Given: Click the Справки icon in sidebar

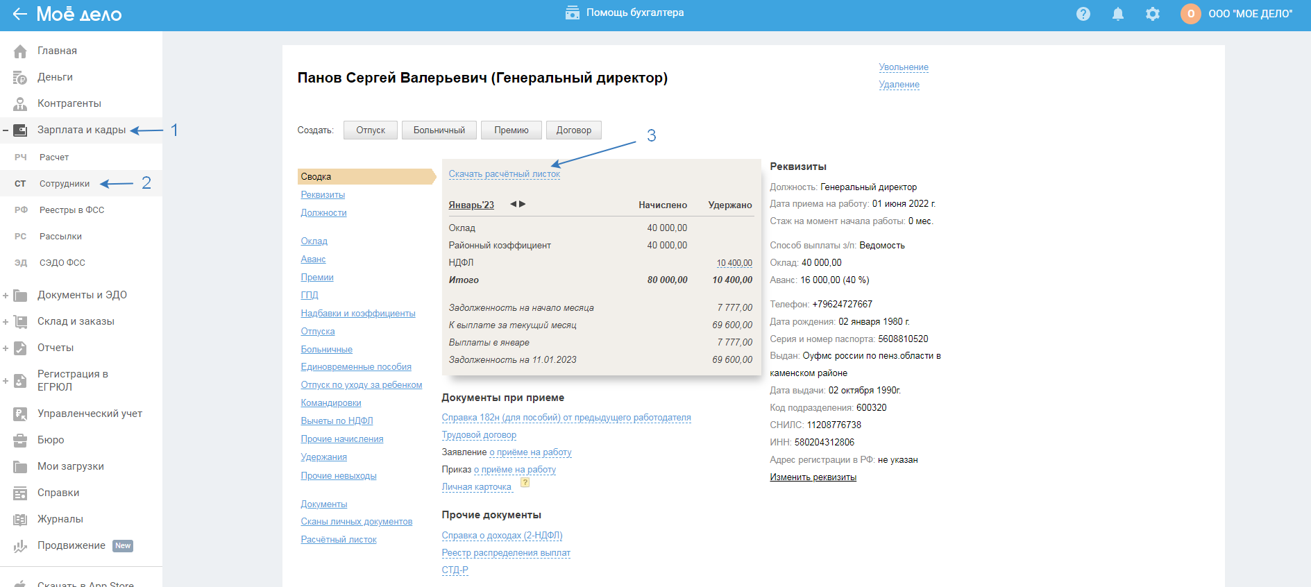Looking at the screenshot, I should [20, 493].
